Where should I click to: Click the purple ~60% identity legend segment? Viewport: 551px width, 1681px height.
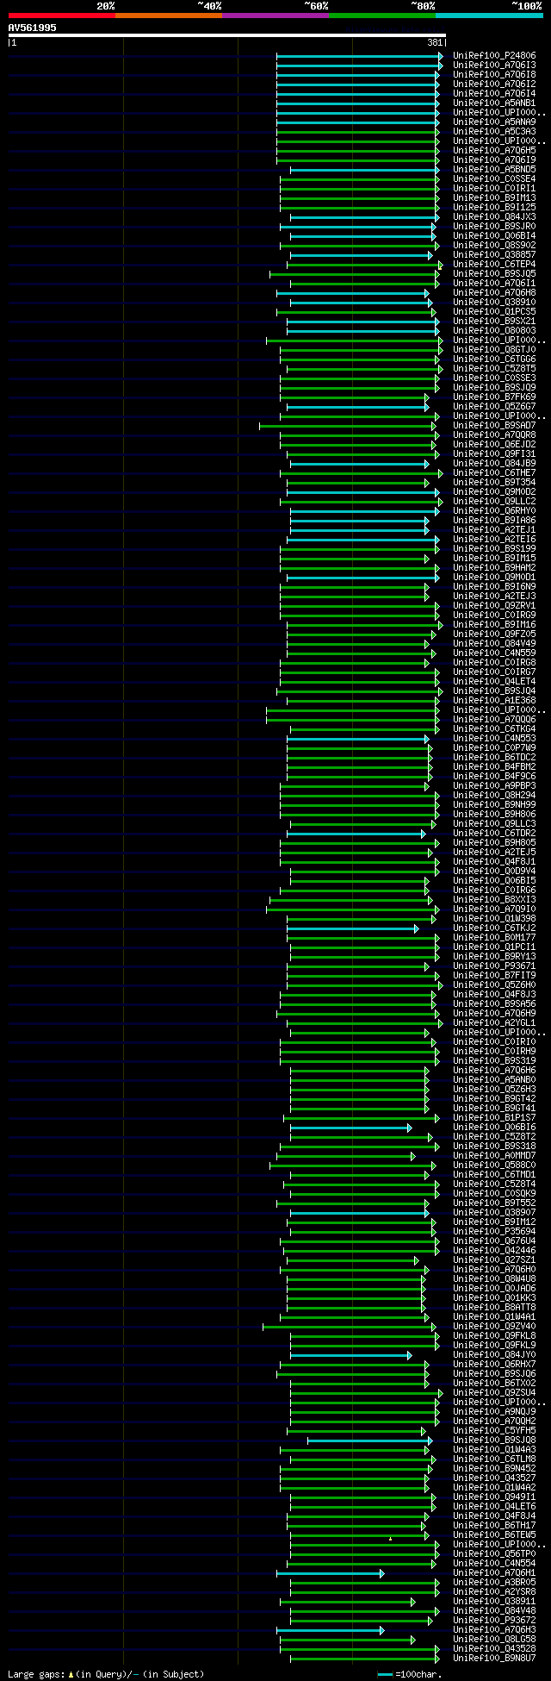point(275,16)
